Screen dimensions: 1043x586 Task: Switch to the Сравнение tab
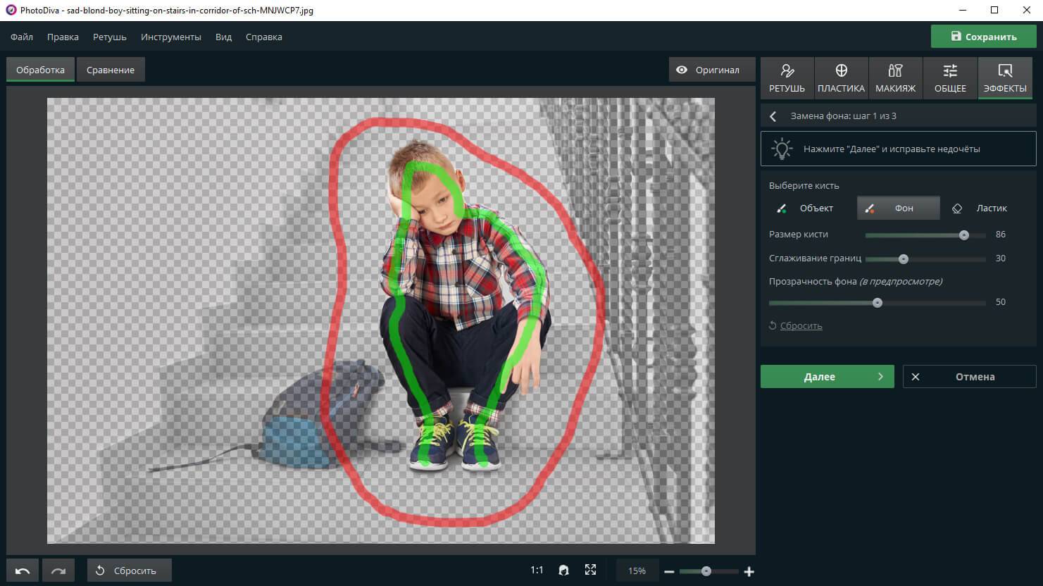(111, 70)
